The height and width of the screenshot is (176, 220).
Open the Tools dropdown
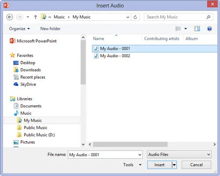click(132, 165)
